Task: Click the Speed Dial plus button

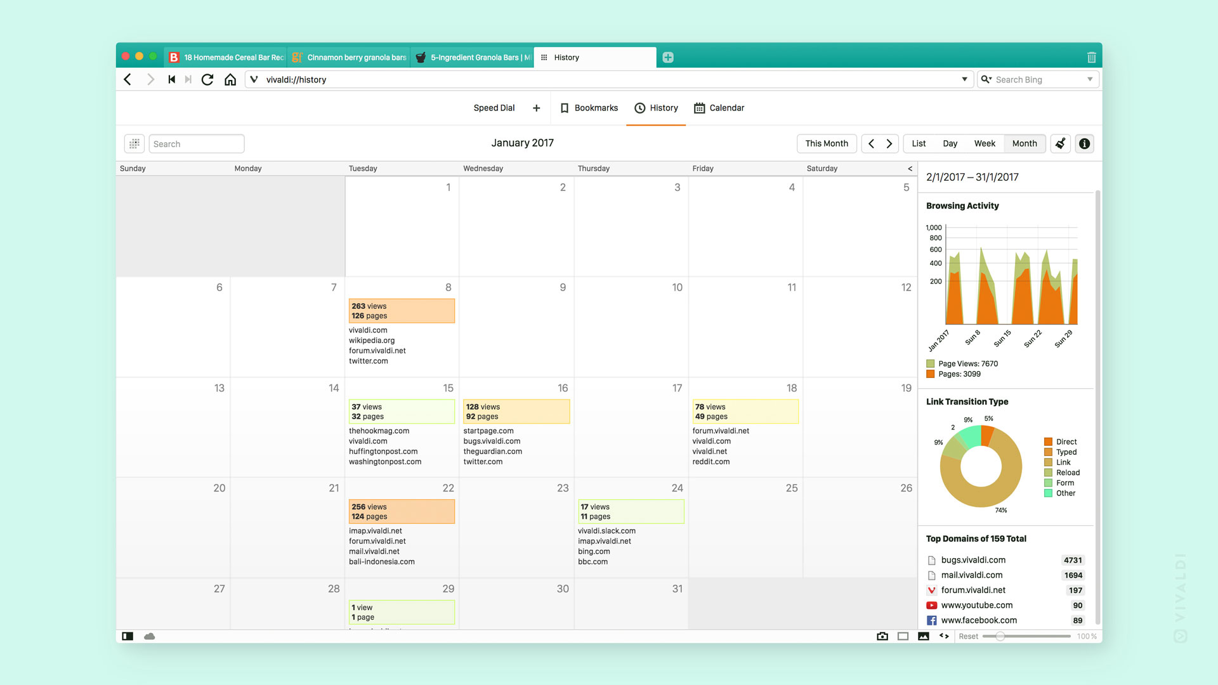Action: pos(535,107)
